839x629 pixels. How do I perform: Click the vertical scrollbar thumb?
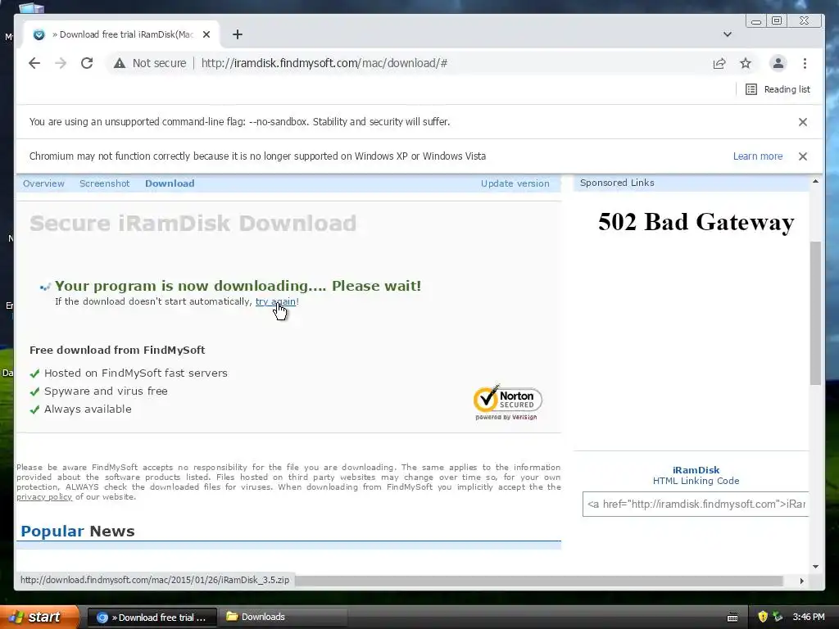[815, 313]
